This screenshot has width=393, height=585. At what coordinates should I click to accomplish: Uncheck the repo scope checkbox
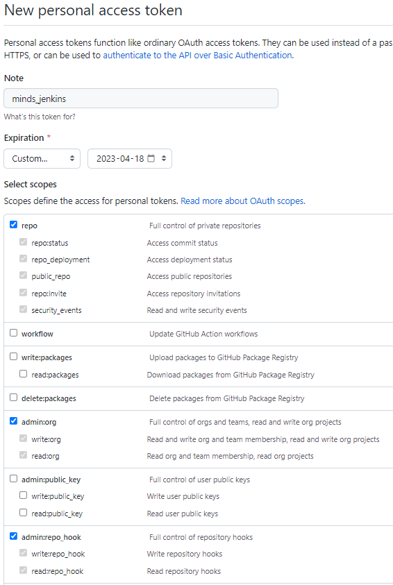(x=13, y=225)
